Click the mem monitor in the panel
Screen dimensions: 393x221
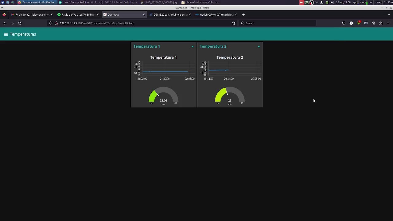(364, 2)
